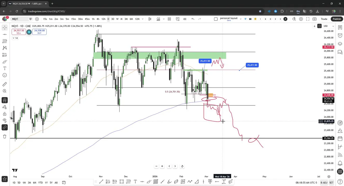Viewport: 344px width, 186px height.
Task: Click the Trade button
Action: 324,19
